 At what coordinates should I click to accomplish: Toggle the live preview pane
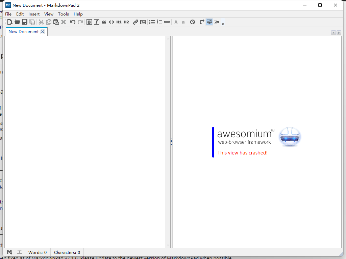click(x=209, y=22)
